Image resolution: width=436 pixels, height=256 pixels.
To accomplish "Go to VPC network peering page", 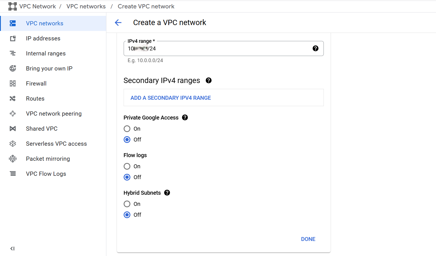I will 54,114.
